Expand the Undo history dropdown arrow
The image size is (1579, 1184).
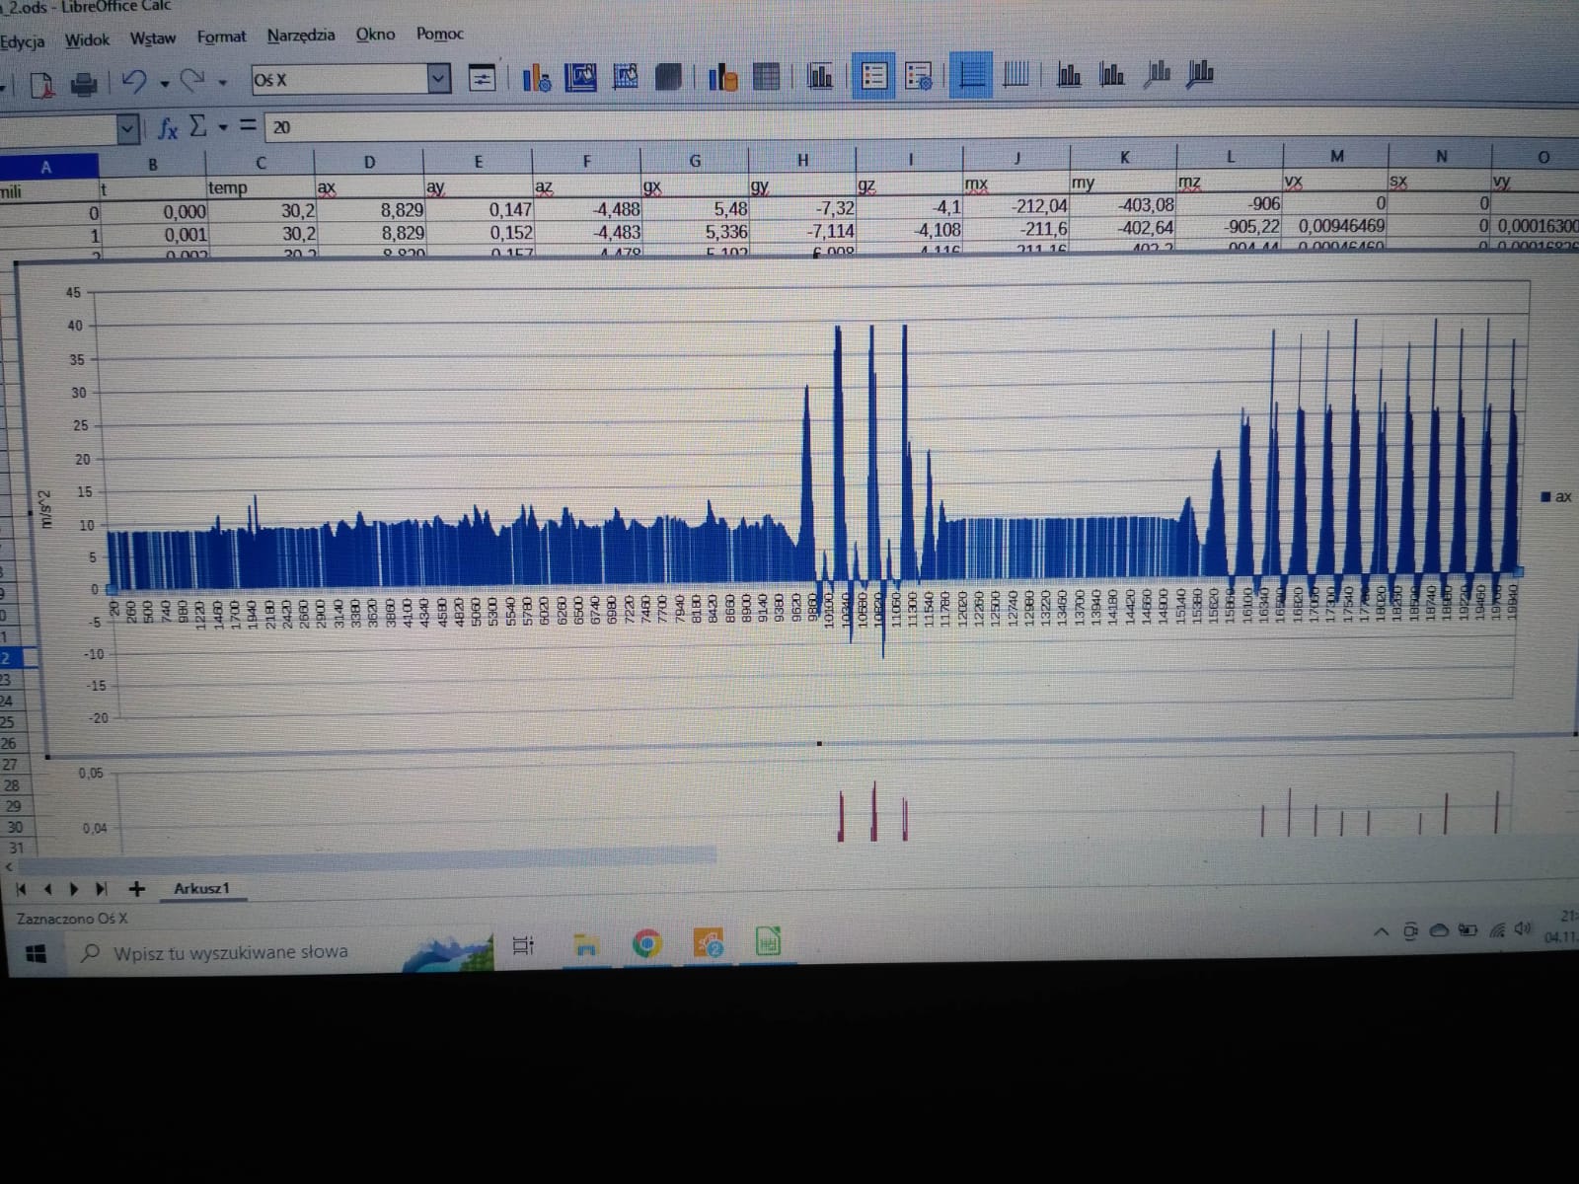click(164, 84)
